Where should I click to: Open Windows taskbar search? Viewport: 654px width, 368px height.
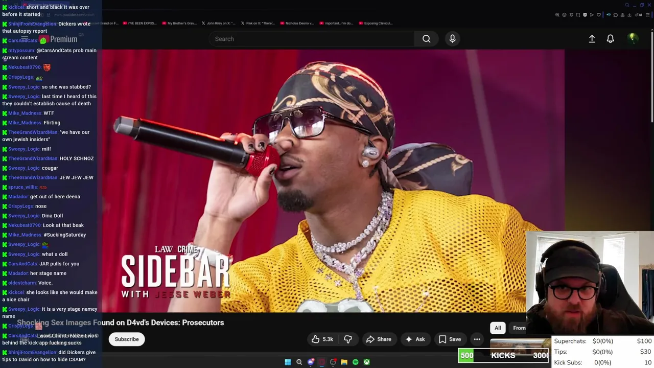(299, 362)
